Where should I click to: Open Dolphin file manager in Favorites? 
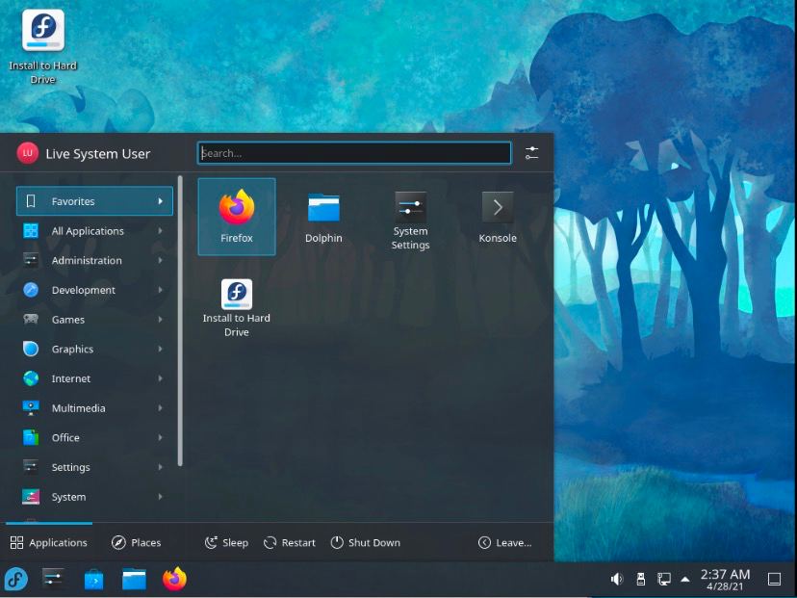(x=323, y=217)
